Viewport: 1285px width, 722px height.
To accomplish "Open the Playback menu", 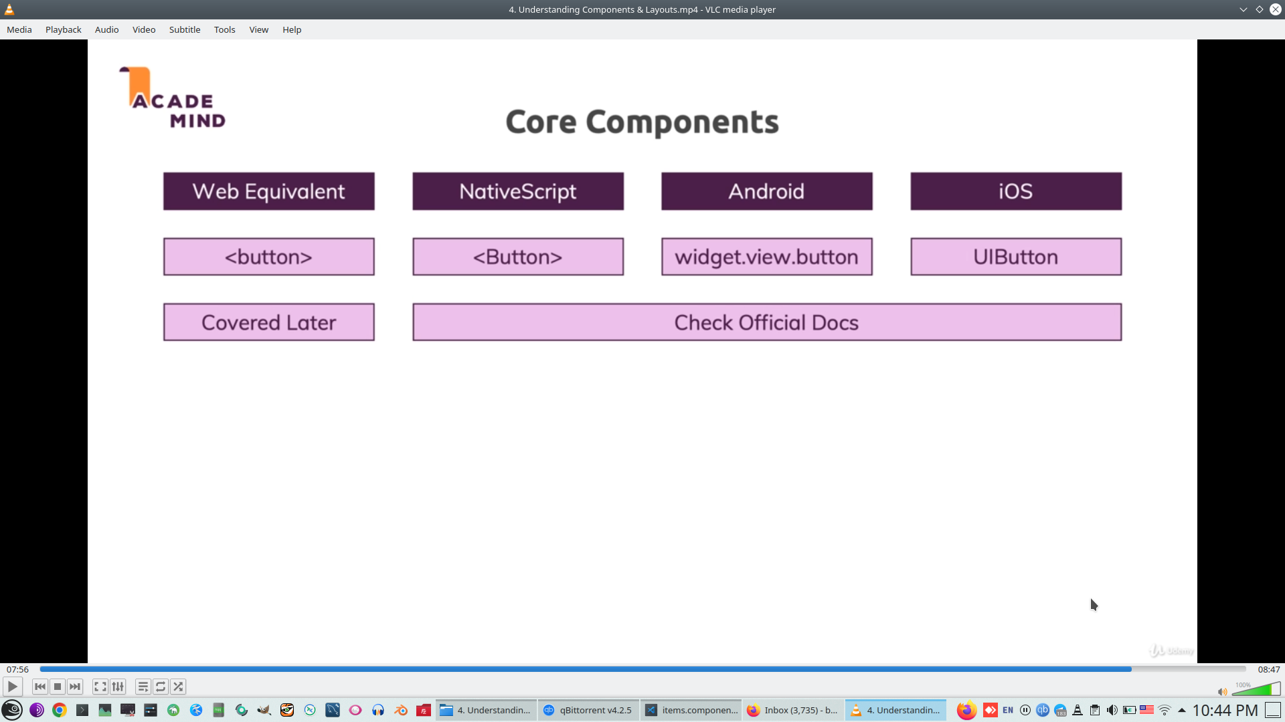I will point(64,29).
